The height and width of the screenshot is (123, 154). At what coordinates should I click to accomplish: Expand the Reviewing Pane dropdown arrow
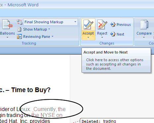(53, 36)
